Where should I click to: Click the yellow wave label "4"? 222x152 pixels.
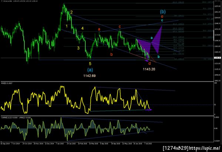pyautogui.click(x=83, y=29)
